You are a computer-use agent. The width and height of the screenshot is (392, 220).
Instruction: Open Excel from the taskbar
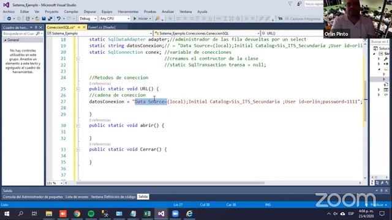pyautogui.click(x=147, y=214)
